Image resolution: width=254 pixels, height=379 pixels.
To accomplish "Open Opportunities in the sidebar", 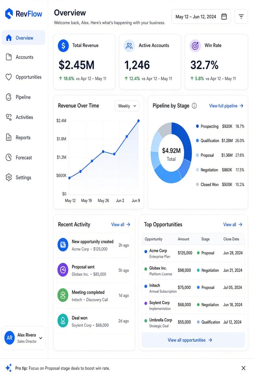I will (x=23, y=77).
